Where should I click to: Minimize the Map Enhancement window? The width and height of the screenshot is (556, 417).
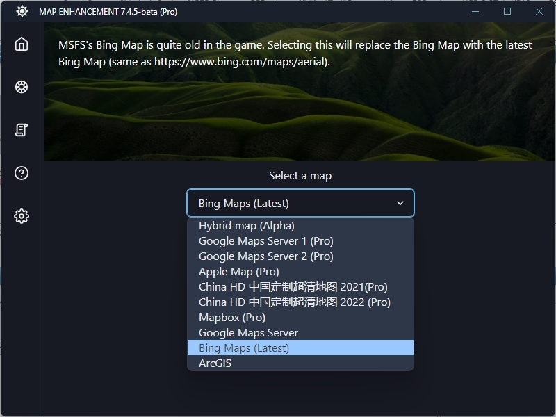point(475,11)
